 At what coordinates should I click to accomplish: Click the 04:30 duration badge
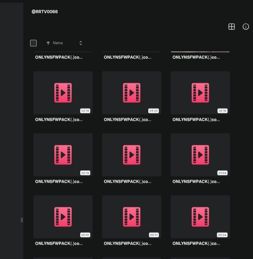click(x=153, y=111)
